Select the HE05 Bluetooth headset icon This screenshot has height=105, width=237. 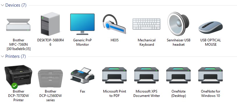pos(114,24)
